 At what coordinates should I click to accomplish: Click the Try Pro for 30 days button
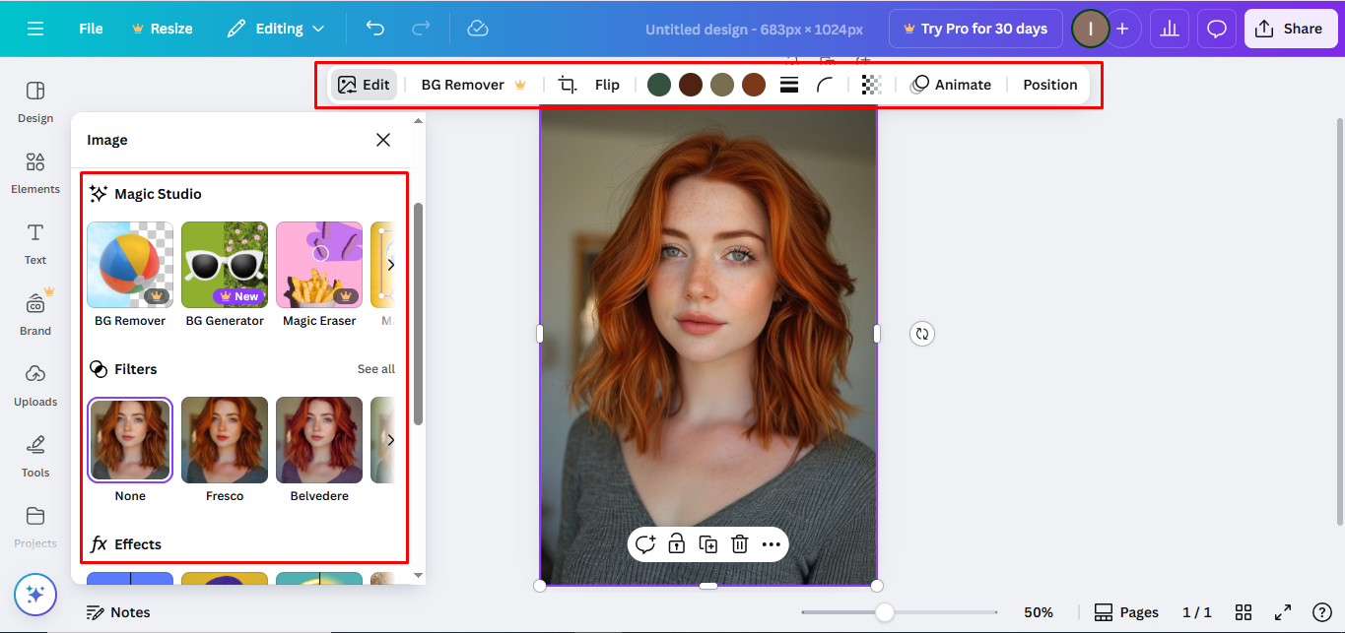pyautogui.click(x=975, y=29)
